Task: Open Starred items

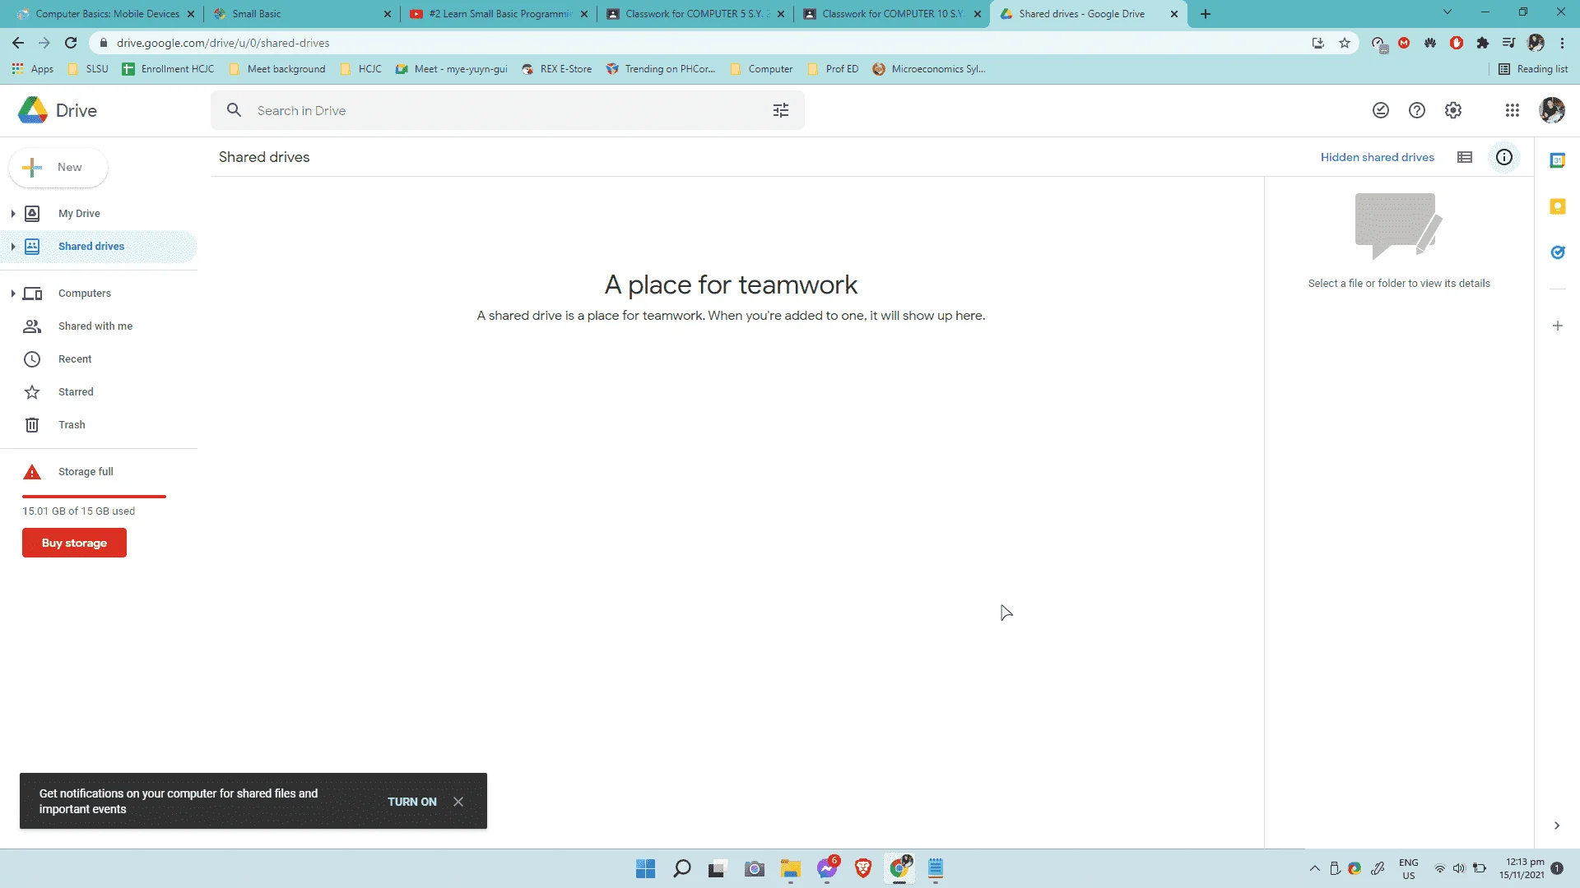Action: (76, 392)
